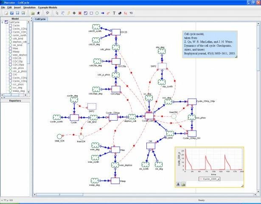The width and height of the screenshot is (261, 204).
Task: Click the speech bubble comment icon
Action: [48, 13]
